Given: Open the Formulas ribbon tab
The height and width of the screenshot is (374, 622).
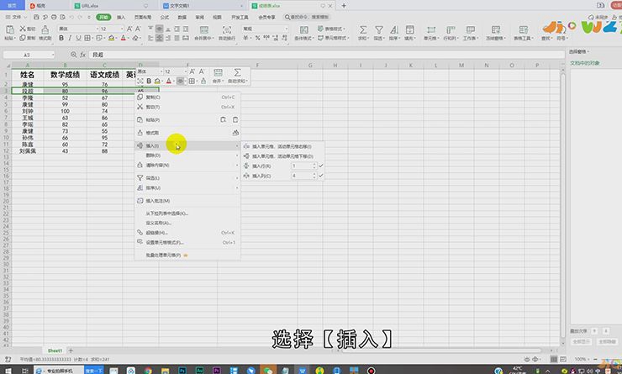Looking at the screenshot, I should [x=165, y=18].
